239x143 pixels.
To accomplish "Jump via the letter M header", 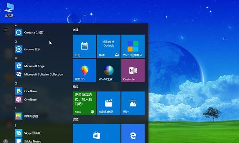I will coord(16,58).
